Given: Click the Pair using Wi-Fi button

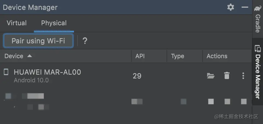Looking at the screenshot, I should (x=38, y=41).
